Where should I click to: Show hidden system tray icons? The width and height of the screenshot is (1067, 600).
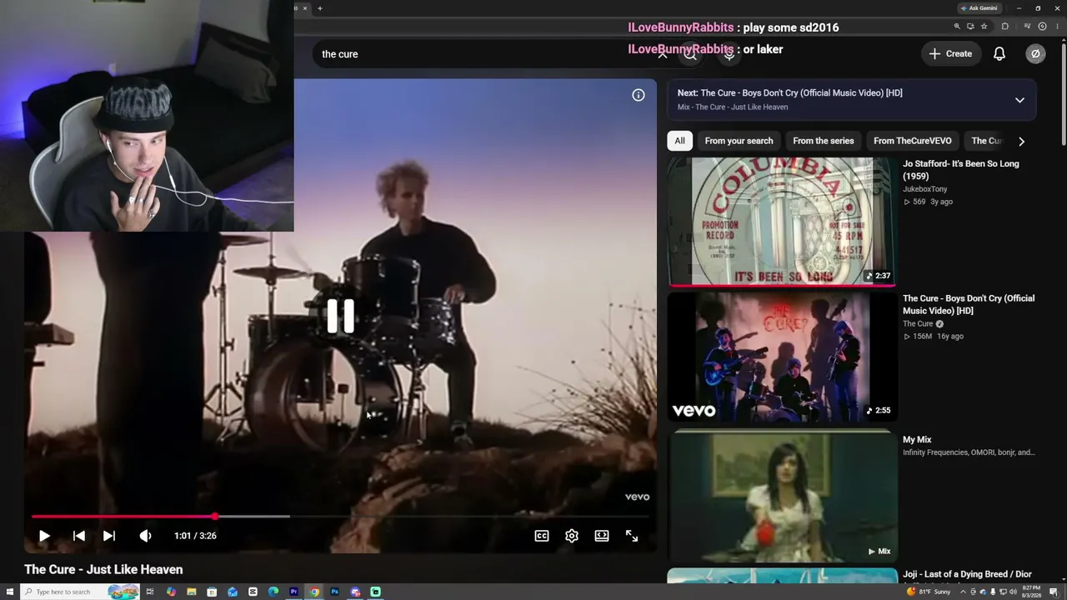pos(964,592)
